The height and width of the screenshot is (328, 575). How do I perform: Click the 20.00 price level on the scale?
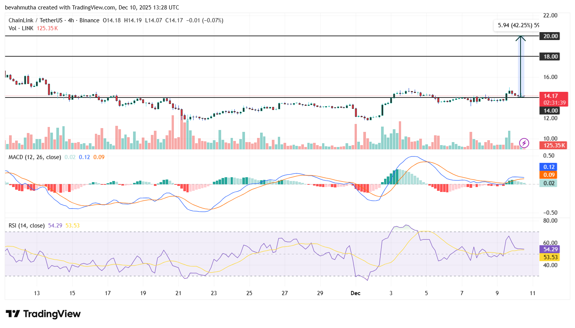click(x=549, y=36)
